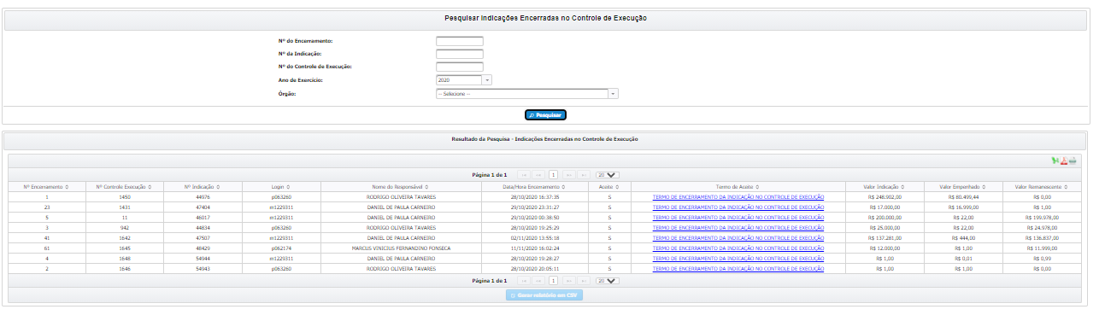Expand the Órgão selection arrow
The height and width of the screenshot is (321, 1105).
pyautogui.click(x=614, y=93)
